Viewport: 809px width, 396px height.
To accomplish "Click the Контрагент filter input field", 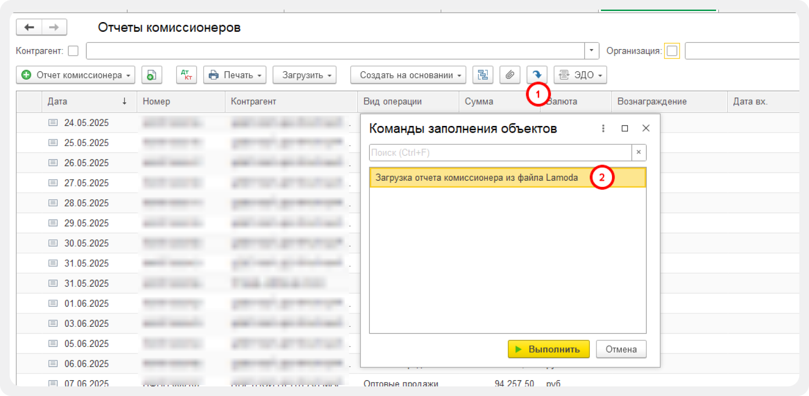I will point(335,51).
